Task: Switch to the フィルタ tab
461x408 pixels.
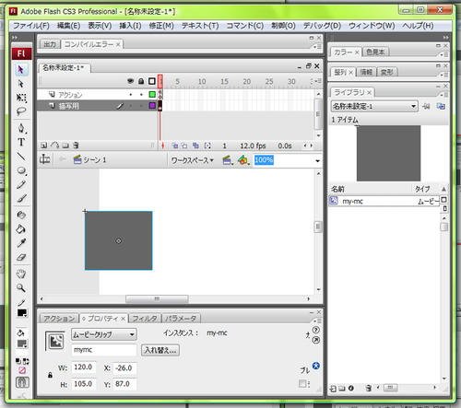Action: click(145, 319)
